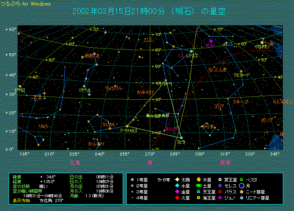Click the Mars (火星) red diamond icon
This screenshot has width=294, height=211.
click(x=177, y=198)
